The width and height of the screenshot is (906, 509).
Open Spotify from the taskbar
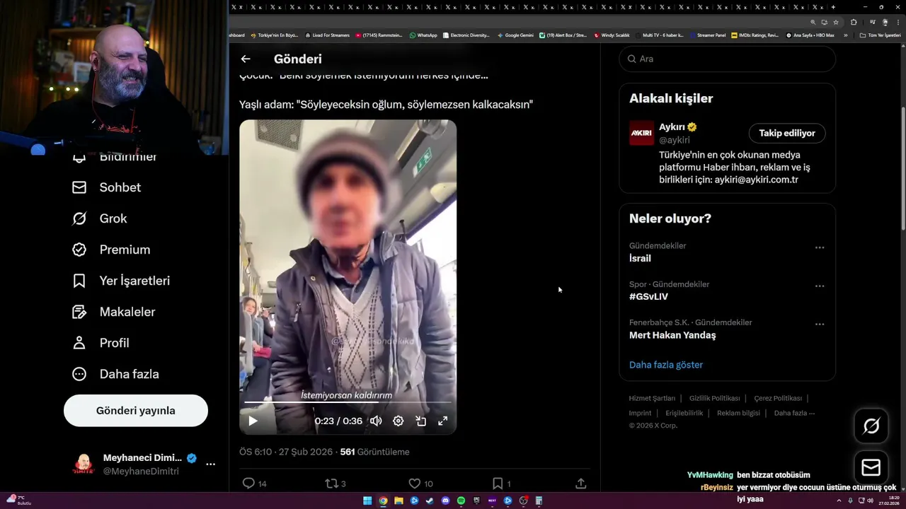pyautogui.click(x=461, y=501)
